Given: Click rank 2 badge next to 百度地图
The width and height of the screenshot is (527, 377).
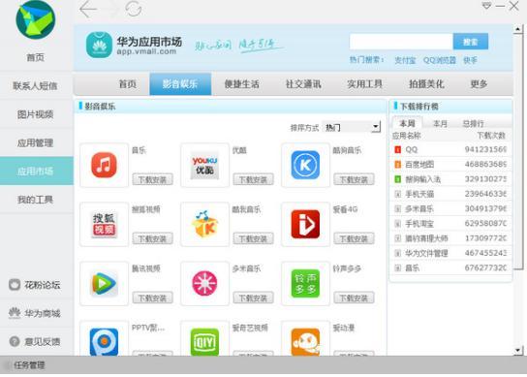Looking at the screenshot, I should 397,165.
